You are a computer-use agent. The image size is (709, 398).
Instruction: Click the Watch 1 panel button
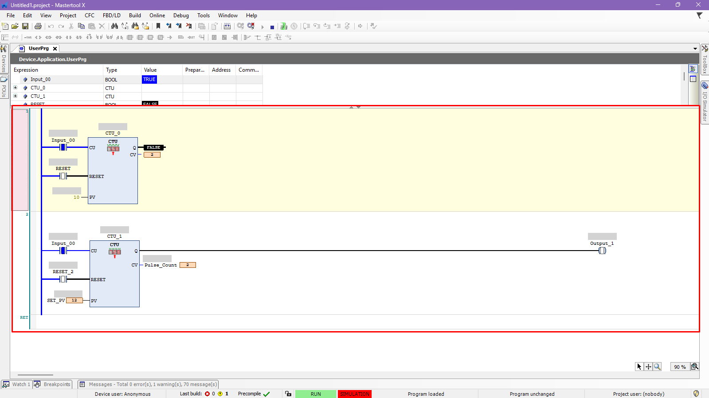16,384
